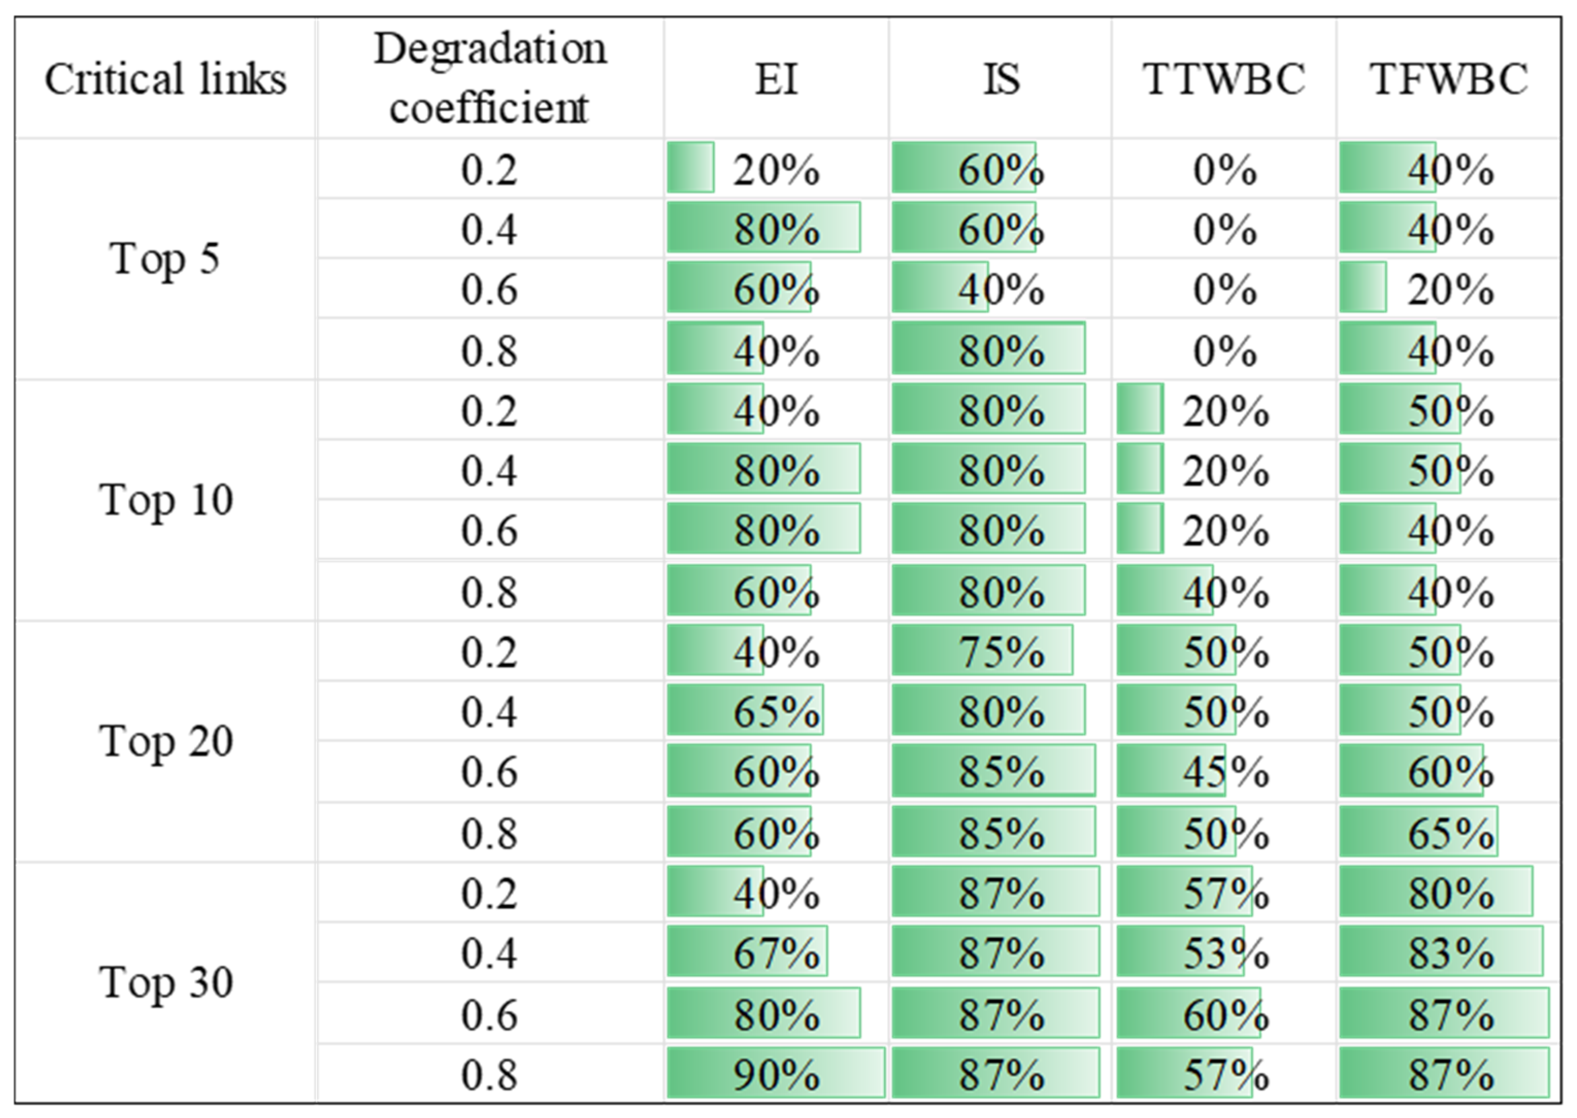Select the 75% cell in IS column
The height and width of the screenshot is (1118, 1577).
click(1000, 651)
